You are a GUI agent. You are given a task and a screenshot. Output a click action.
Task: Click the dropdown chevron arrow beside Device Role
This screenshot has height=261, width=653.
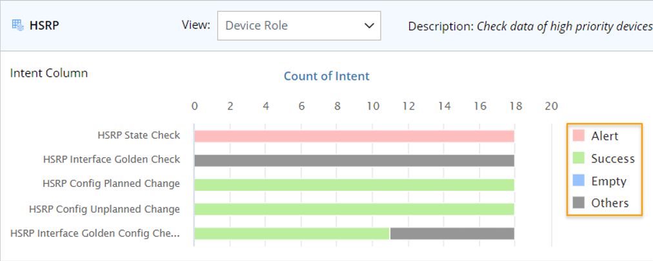[369, 26]
